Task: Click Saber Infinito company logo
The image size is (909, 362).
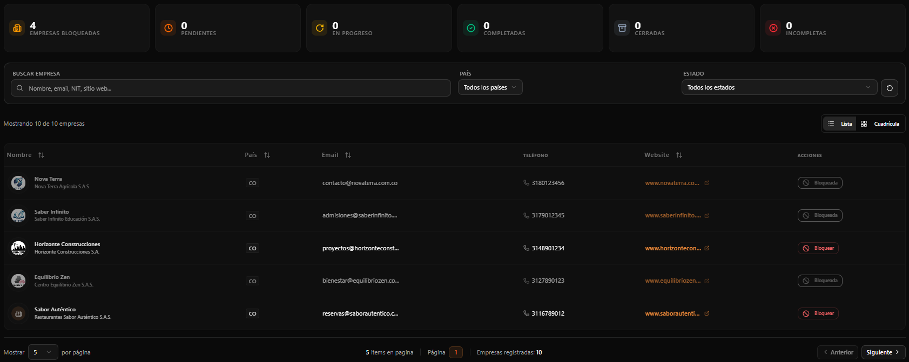Action: pyautogui.click(x=18, y=215)
